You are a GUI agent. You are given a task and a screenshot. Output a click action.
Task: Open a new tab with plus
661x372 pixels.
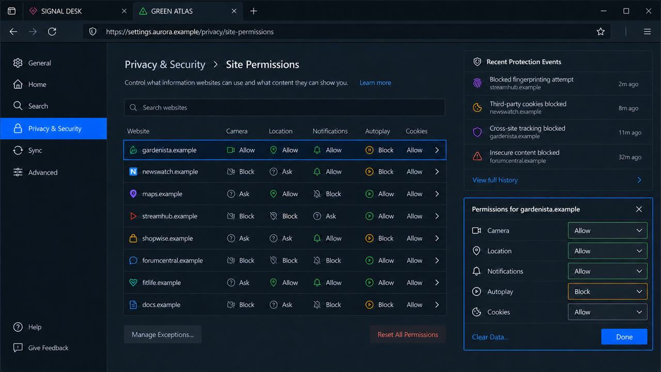[x=254, y=11]
